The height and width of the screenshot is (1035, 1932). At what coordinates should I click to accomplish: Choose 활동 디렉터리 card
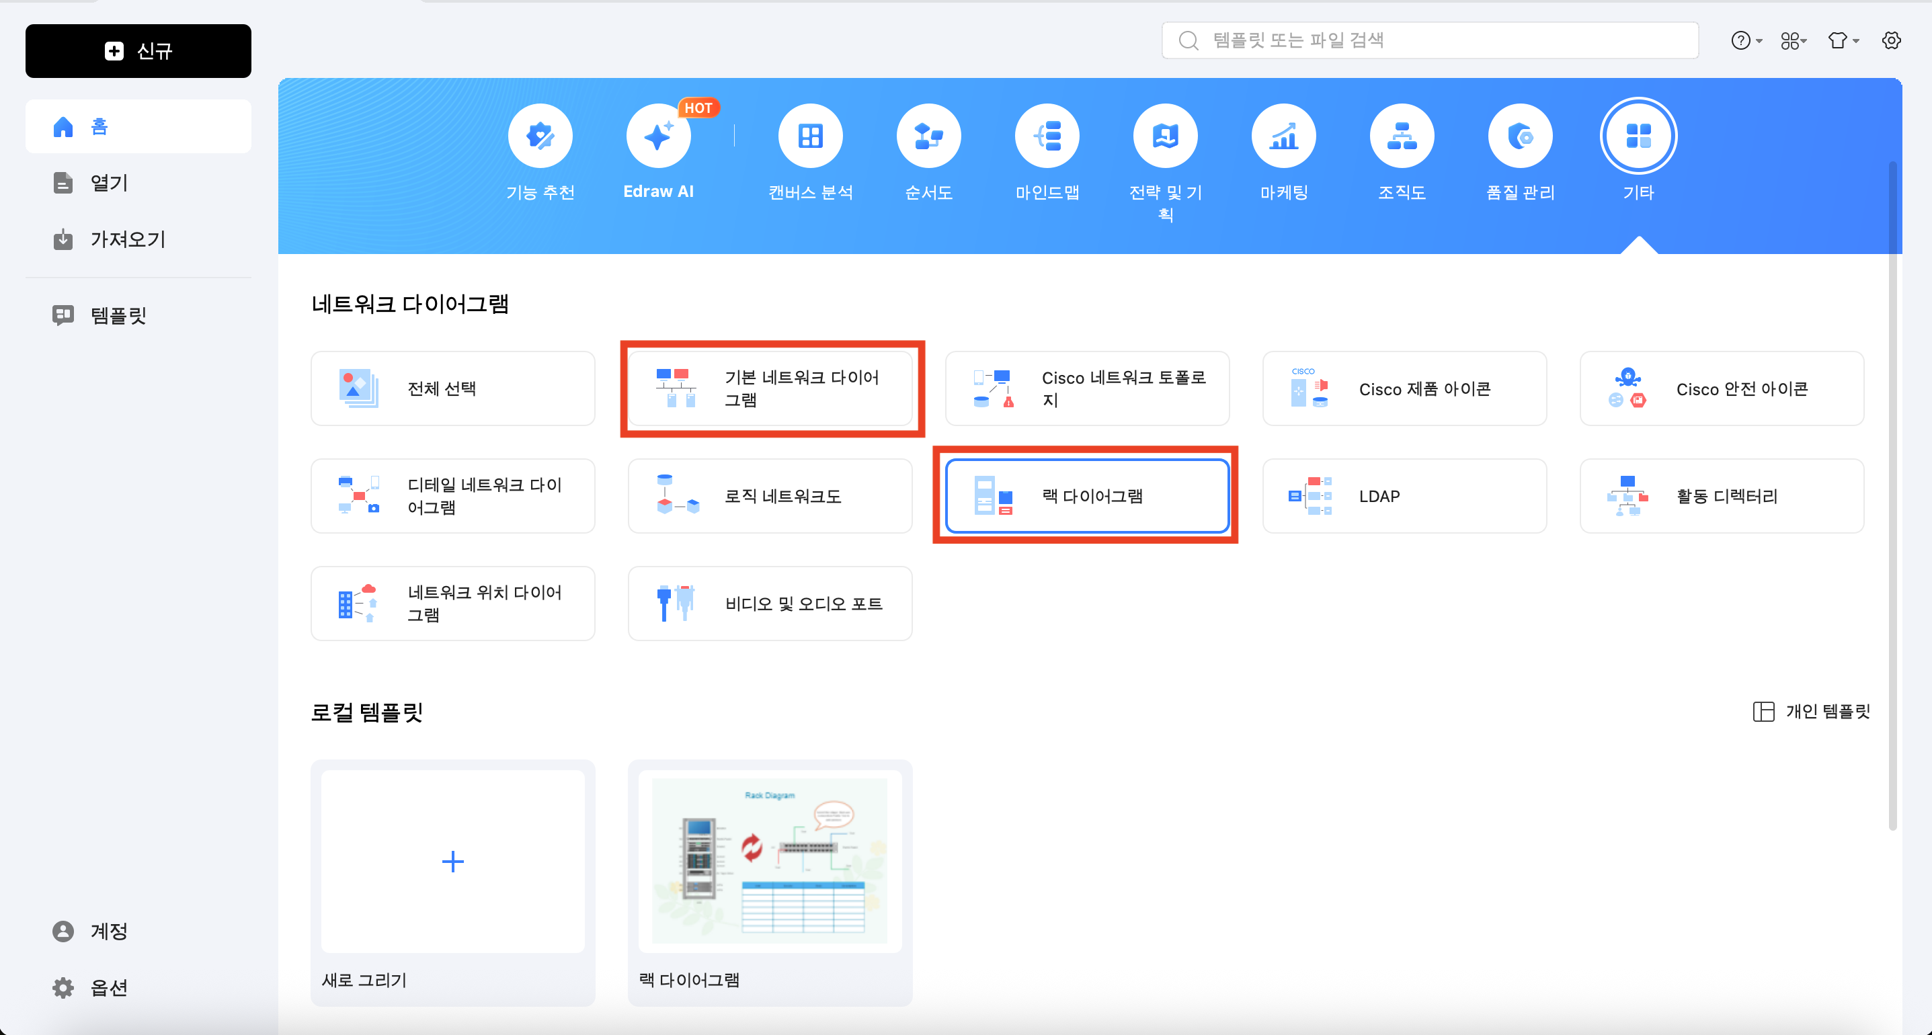point(1721,496)
